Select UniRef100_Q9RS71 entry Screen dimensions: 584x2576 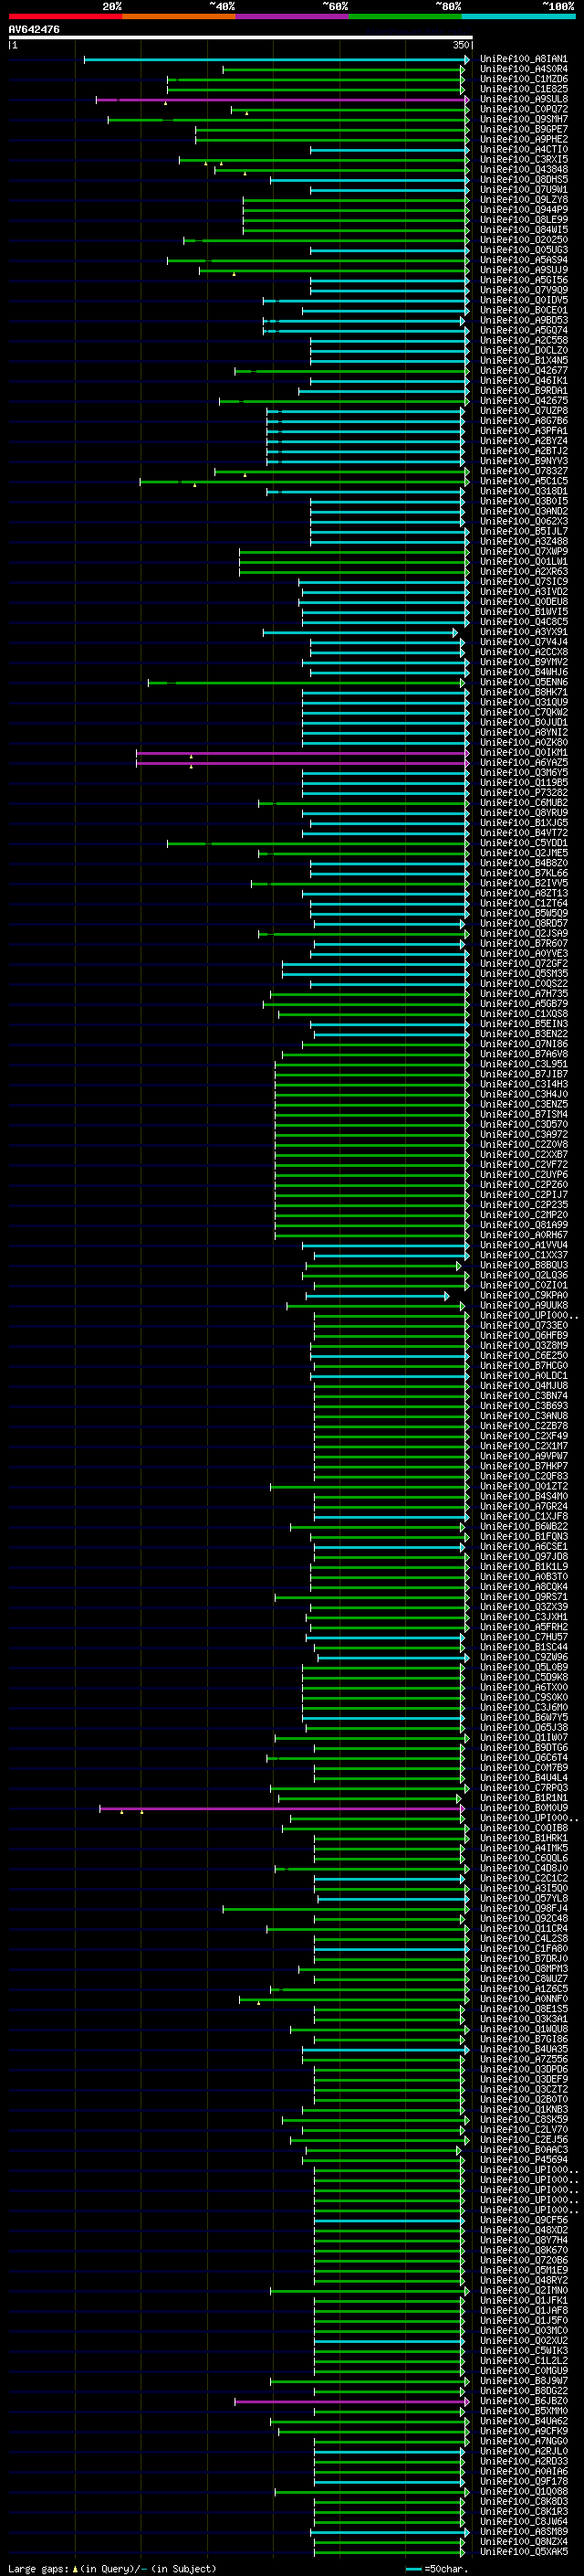click(x=523, y=1597)
